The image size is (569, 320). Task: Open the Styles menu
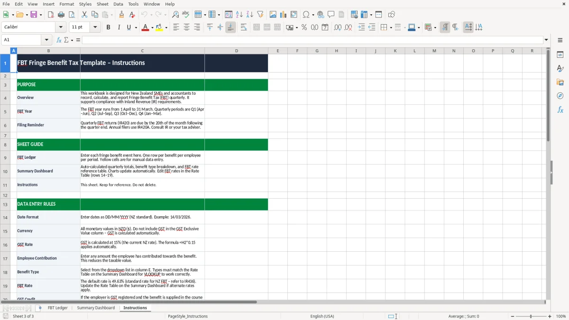(85, 4)
